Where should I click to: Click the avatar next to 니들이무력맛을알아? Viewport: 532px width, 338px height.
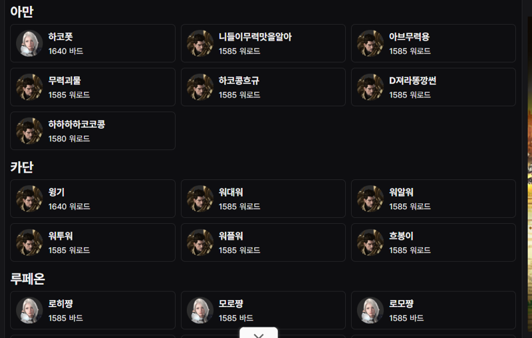point(200,43)
